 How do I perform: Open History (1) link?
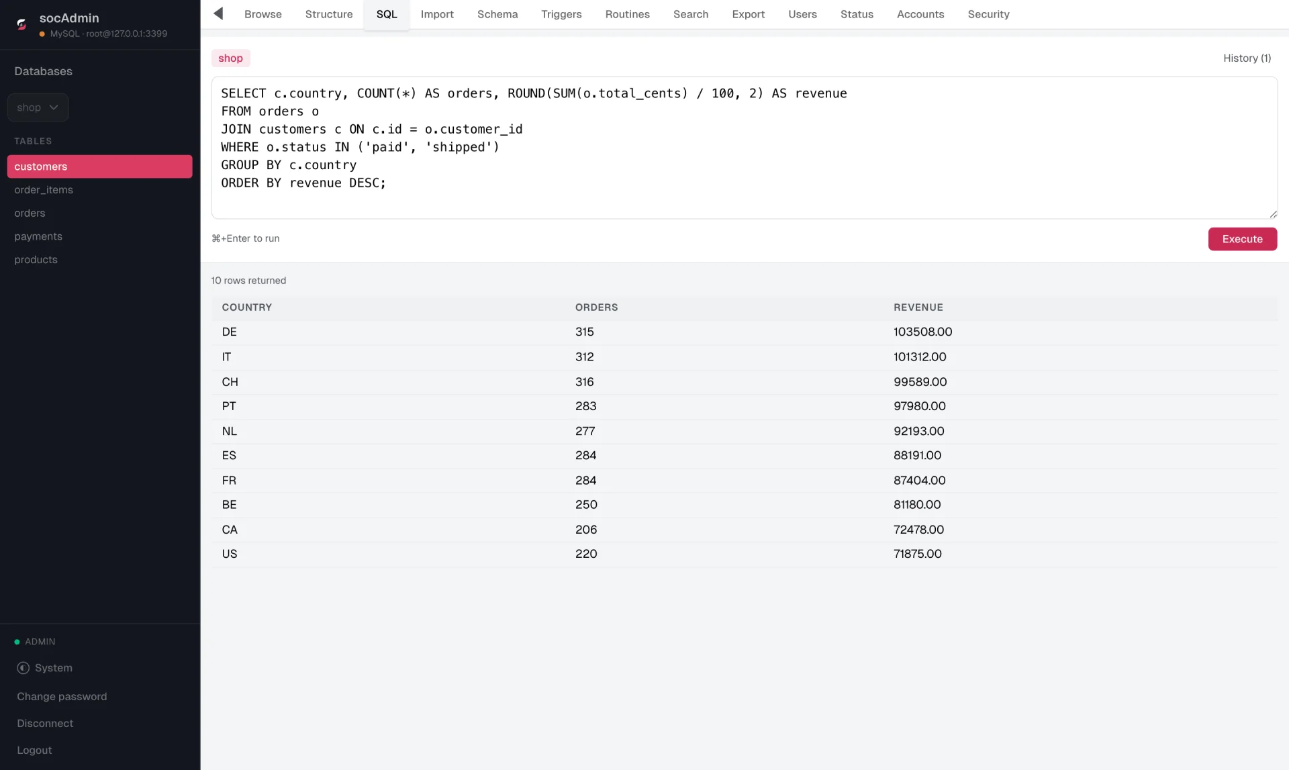(x=1247, y=58)
